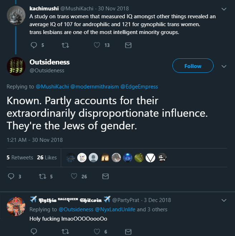The width and height of the screenshot is (235, 236).
Task: Share Outsideness's tweet via the envelope icon
Action: pos(106,176)
